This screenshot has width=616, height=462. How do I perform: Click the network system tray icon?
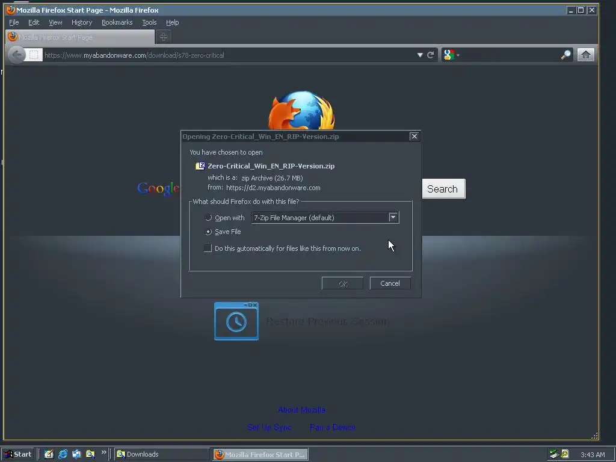coord(554,454)
